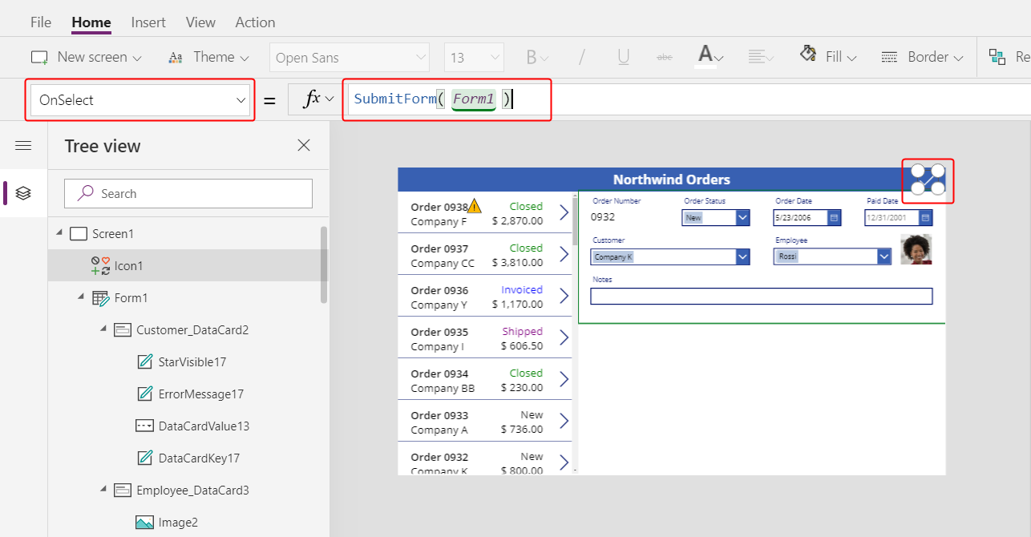The height and width of the screenshot is (537, 1031).
Task: Open the Insert tab
Action: pyautogui.click(x=148, y=22)
